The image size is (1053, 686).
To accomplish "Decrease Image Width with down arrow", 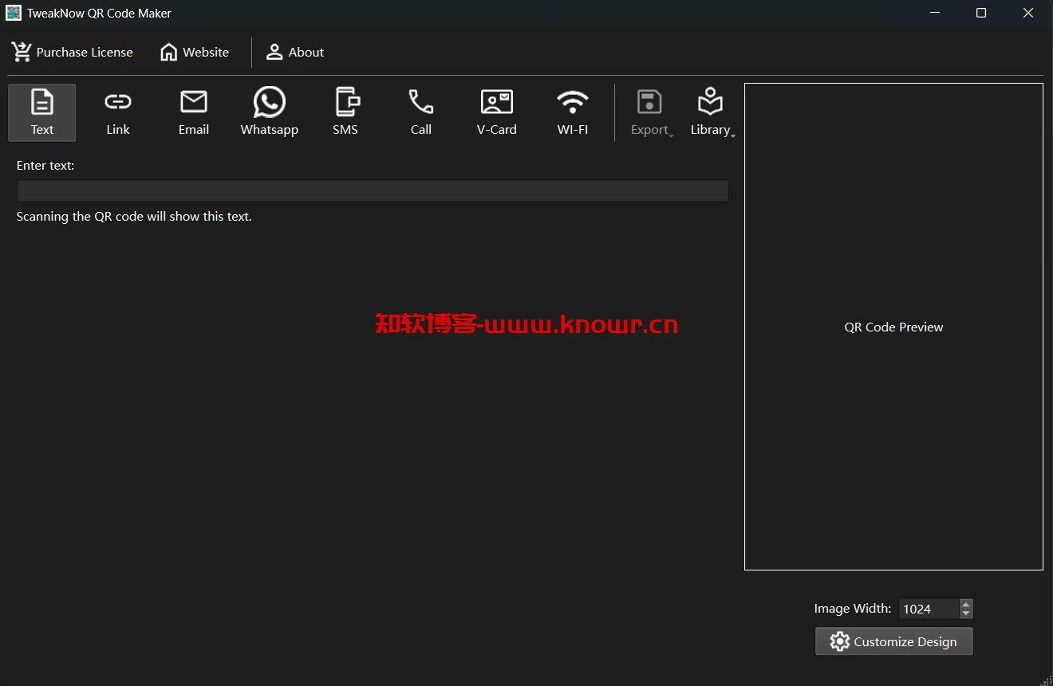I will 966,613.
